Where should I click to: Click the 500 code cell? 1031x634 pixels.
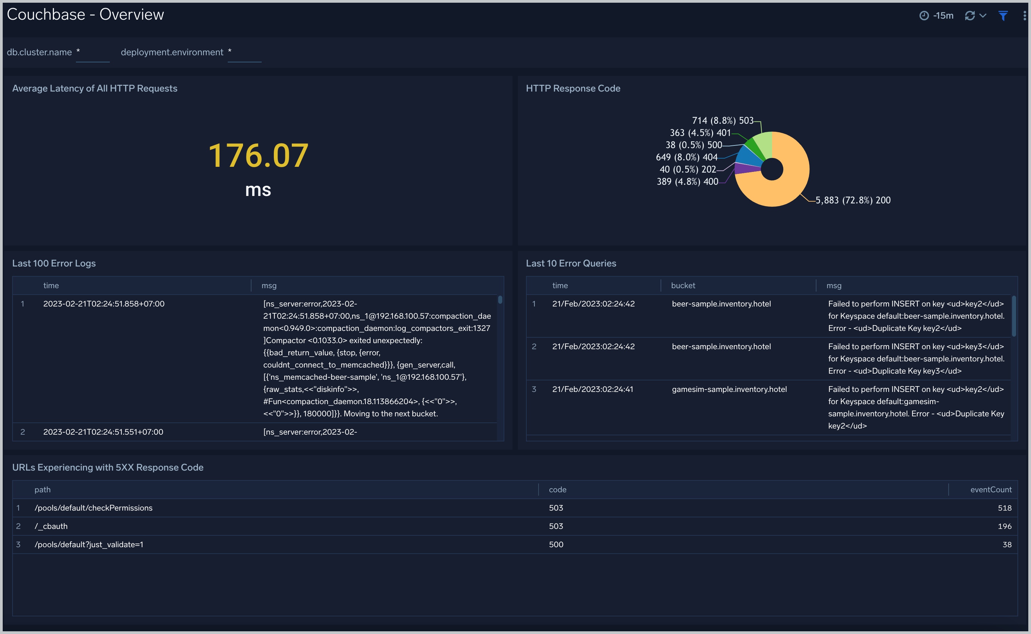pyautogui.click(x=556, y=545)
